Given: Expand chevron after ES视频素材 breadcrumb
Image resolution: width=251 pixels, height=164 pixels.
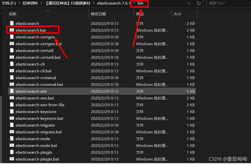Looking at the screenshot, I should 94,3.
